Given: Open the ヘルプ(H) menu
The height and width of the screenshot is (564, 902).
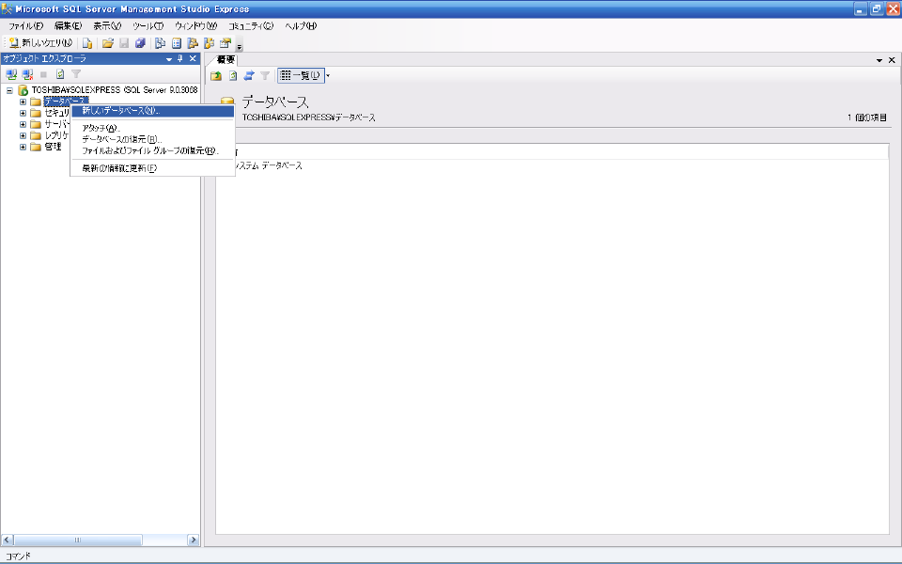Looking at the screenshot, I should (301, 26).
